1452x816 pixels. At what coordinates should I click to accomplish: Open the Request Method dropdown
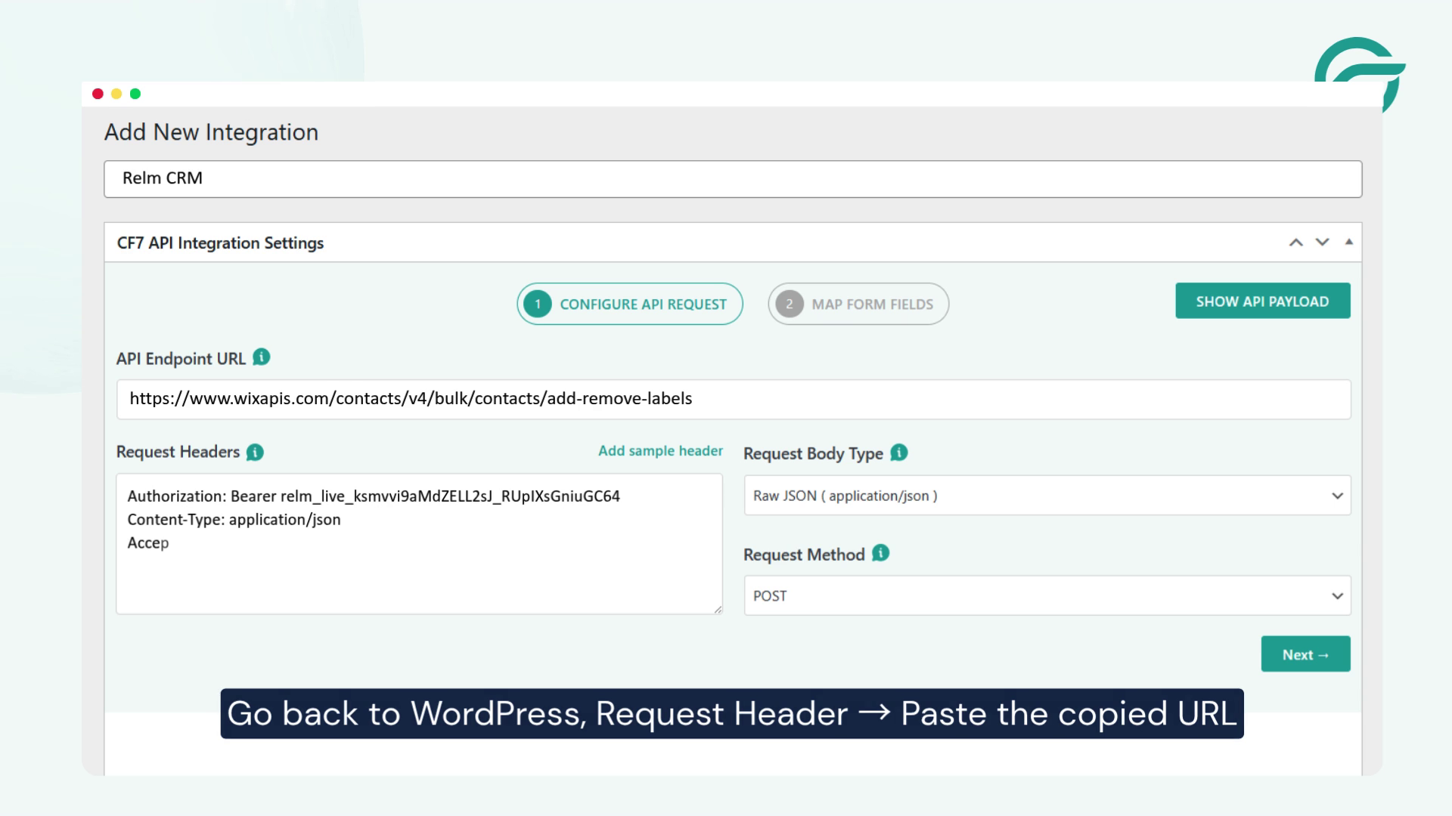1047,595
